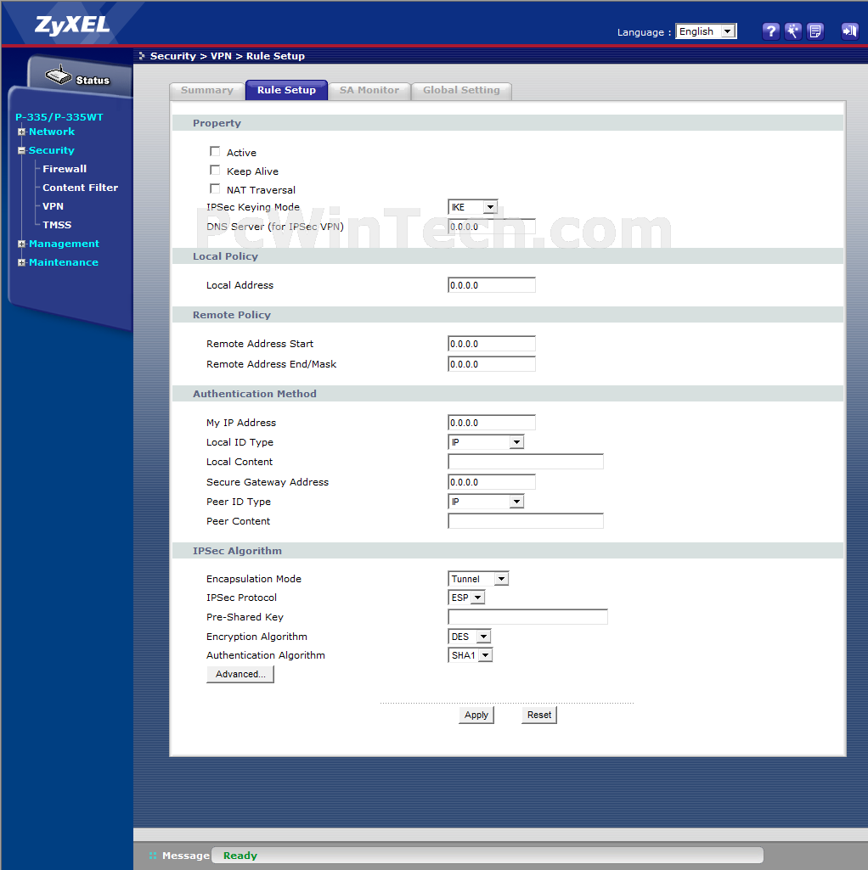Open the Language dropdown
The width and height of the screenshot is (868, 870).
[x=706, y=31]
